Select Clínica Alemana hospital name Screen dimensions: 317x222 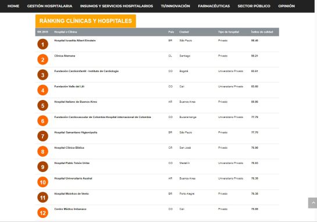coord(65,56)
